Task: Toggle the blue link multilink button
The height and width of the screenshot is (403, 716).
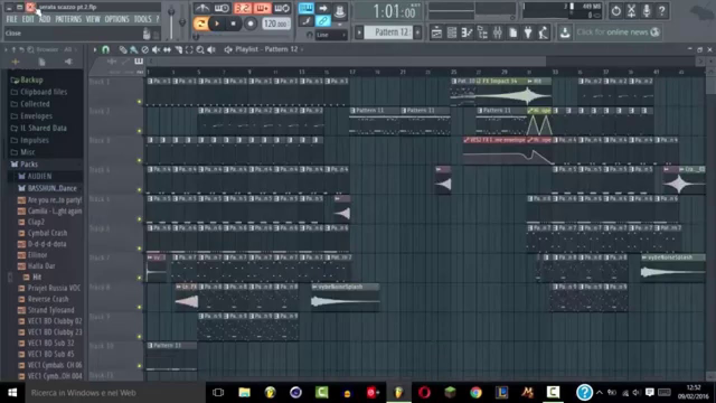Action: tap(323, 21)
